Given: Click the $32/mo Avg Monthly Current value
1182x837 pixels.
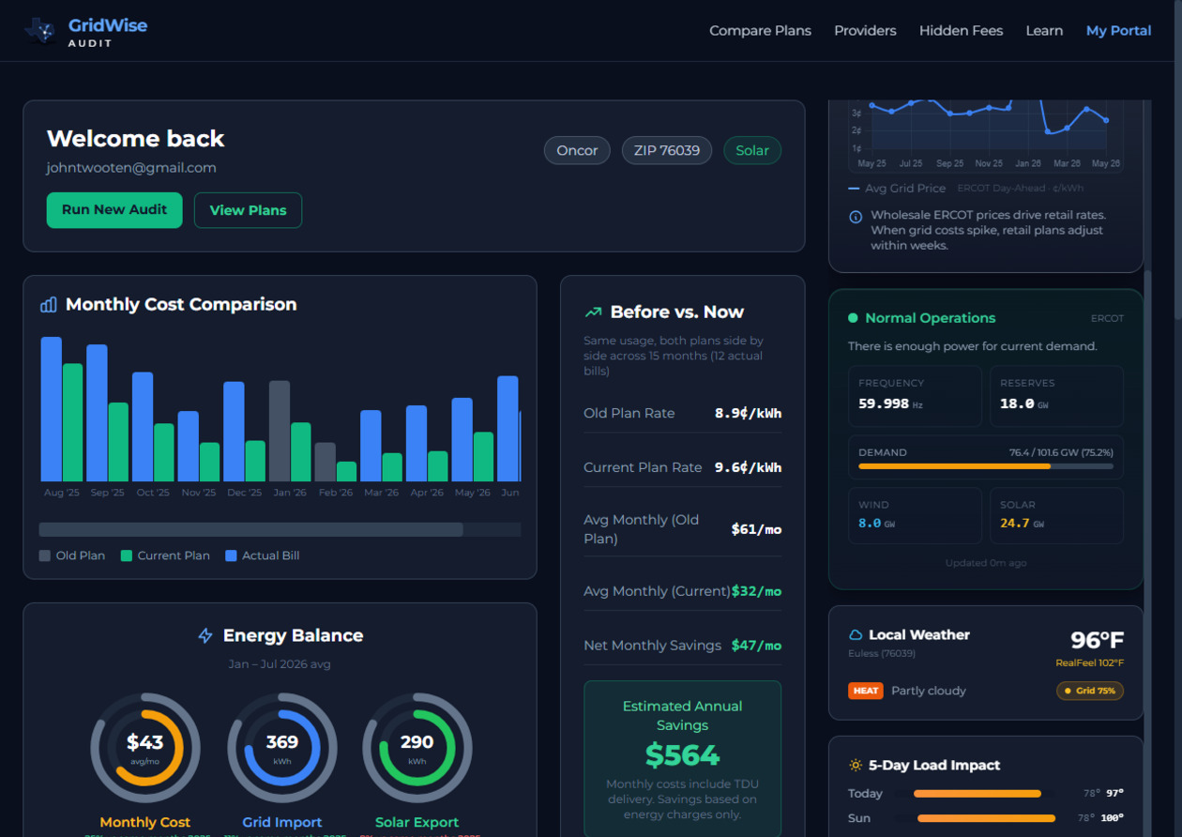Looking at the screenshot, I should (756, 591).
